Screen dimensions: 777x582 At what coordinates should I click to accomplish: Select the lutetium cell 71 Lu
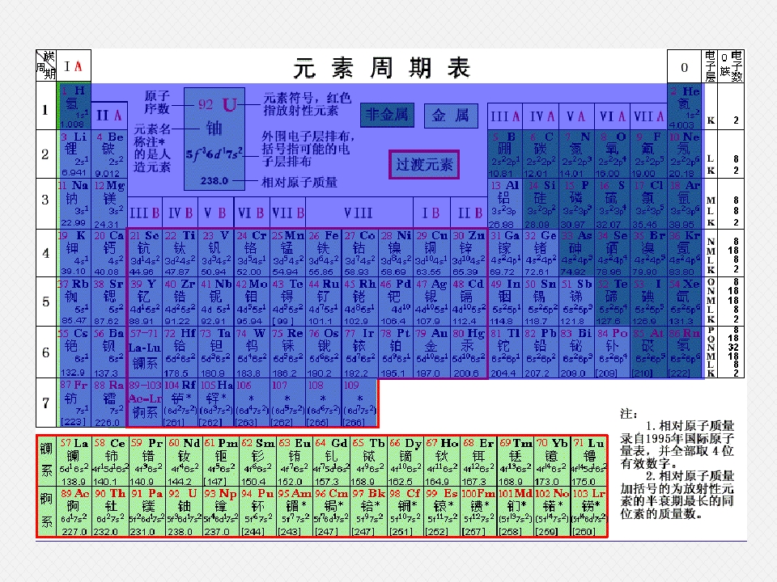pyautogui.click(x=588, y=462)
